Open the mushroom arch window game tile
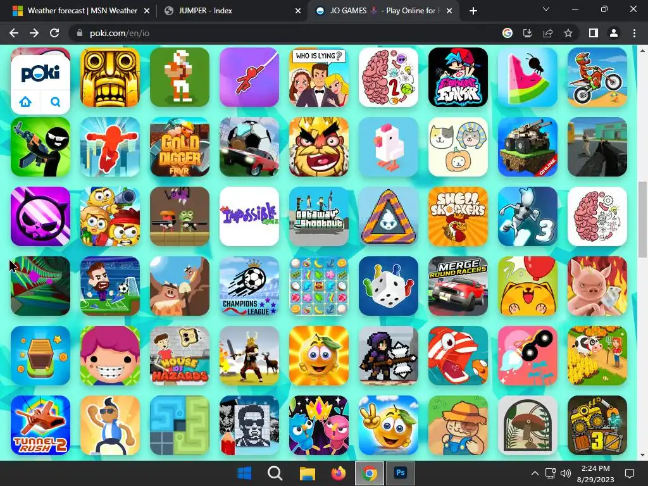 pos(527,425)
